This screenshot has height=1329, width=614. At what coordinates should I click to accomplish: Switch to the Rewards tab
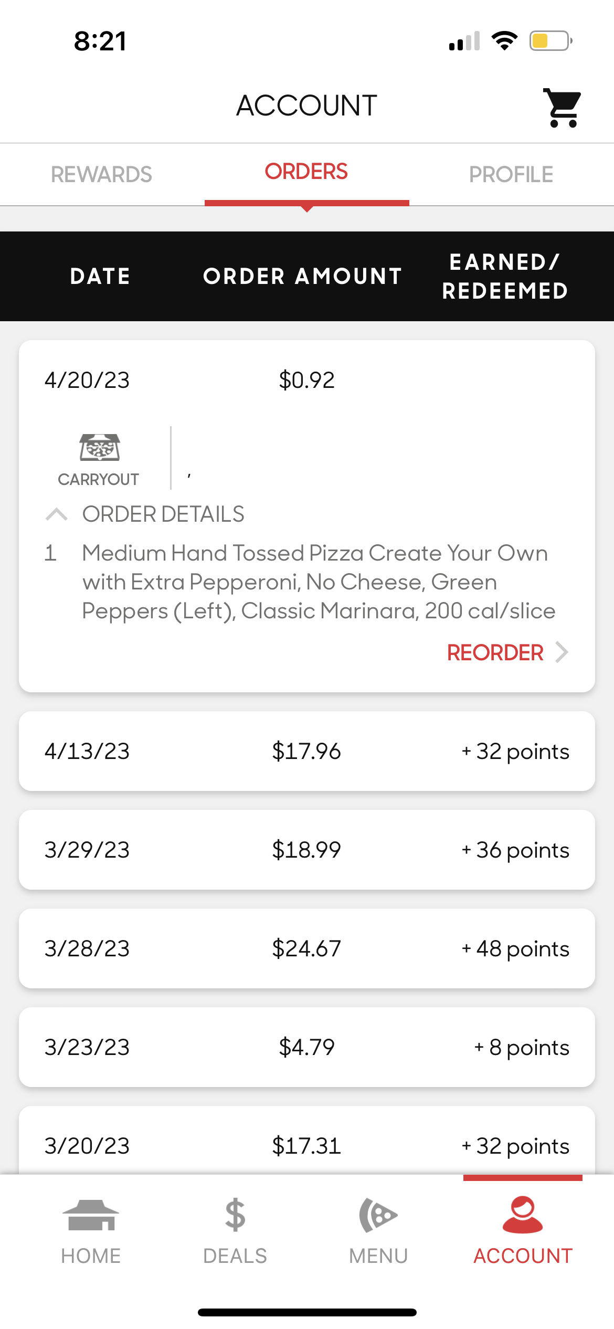coord(101,174)
